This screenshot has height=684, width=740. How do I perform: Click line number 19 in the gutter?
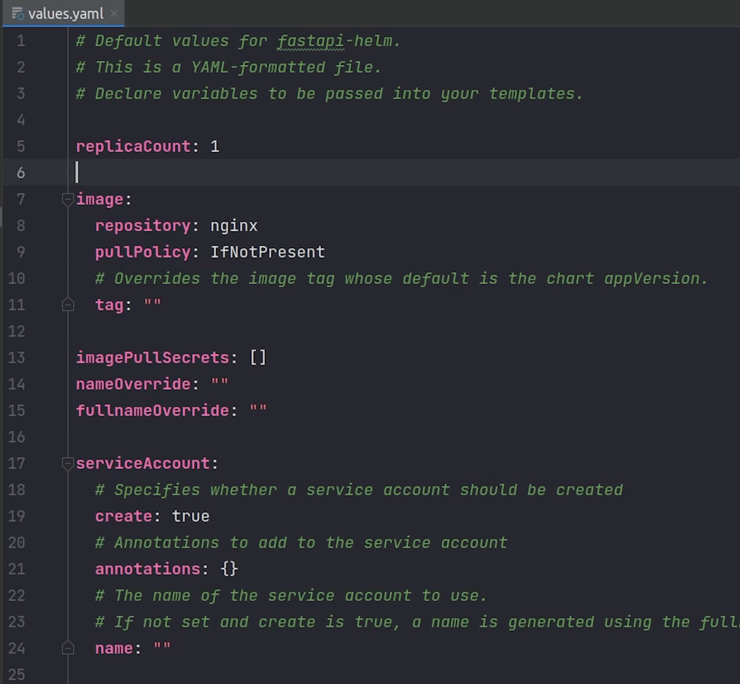[x=17, y=516]
